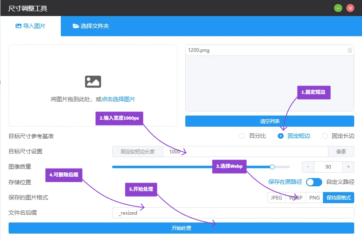Choose JPEG as the saved image format

pyautogui.click(x=277, y=198)
